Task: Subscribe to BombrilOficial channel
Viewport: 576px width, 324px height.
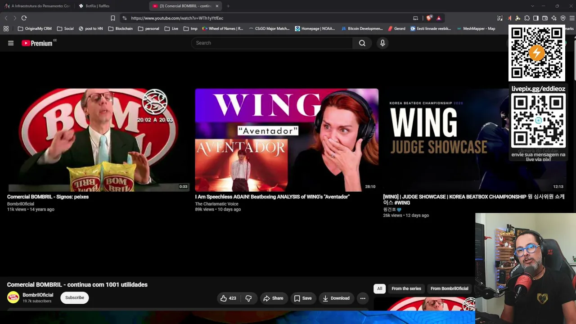Action: [75, 297]
